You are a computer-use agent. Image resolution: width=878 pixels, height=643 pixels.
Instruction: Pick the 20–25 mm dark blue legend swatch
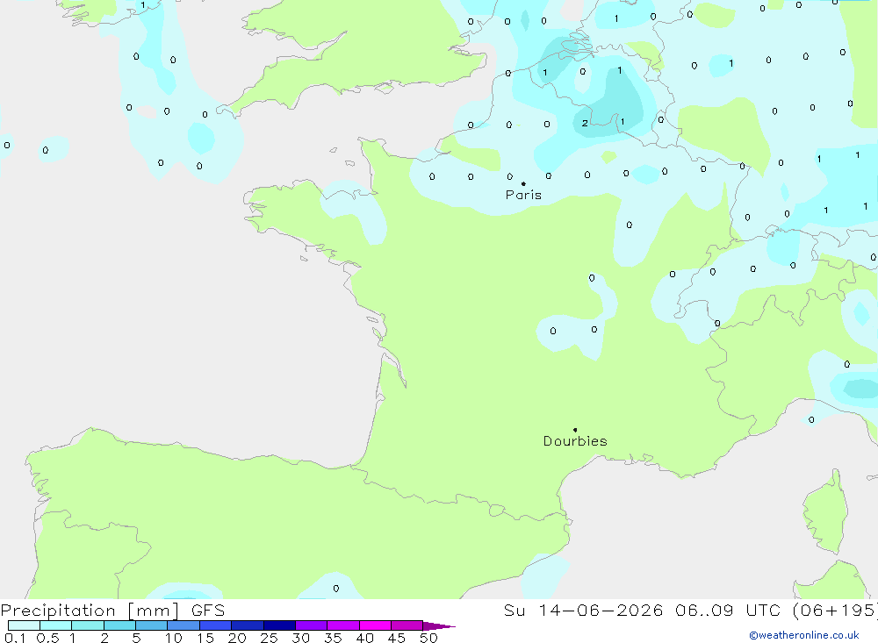pos(248,625)
